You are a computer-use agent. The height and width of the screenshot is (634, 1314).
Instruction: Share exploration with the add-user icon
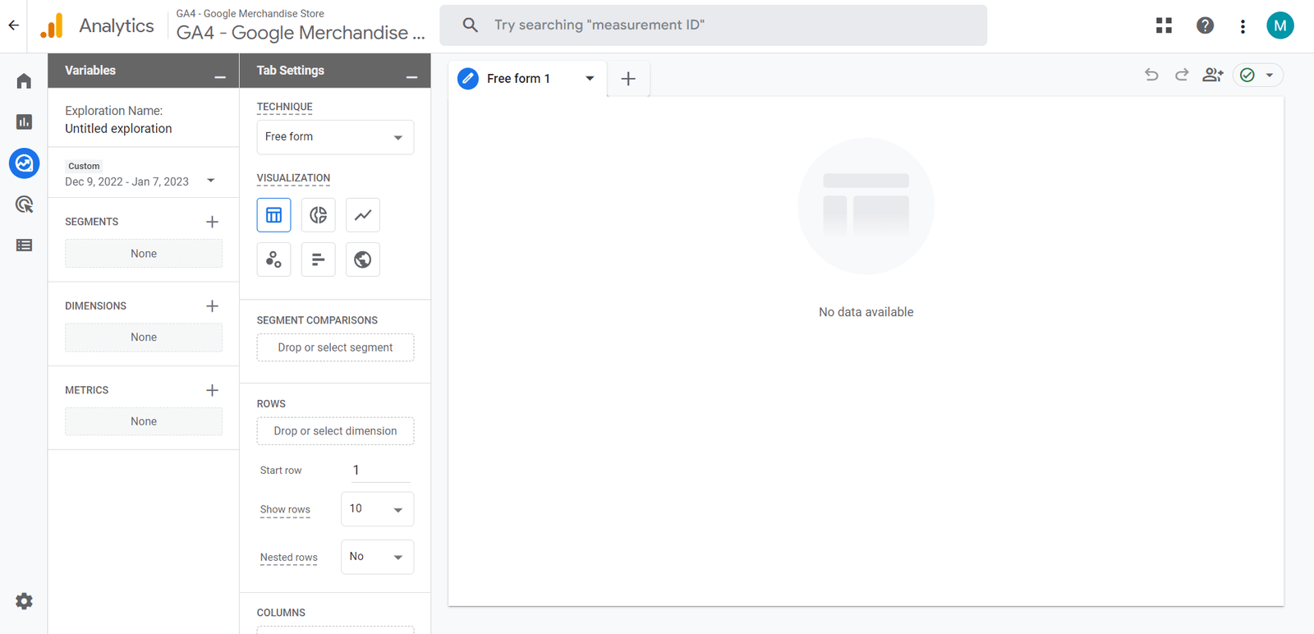coord(1212,75)
